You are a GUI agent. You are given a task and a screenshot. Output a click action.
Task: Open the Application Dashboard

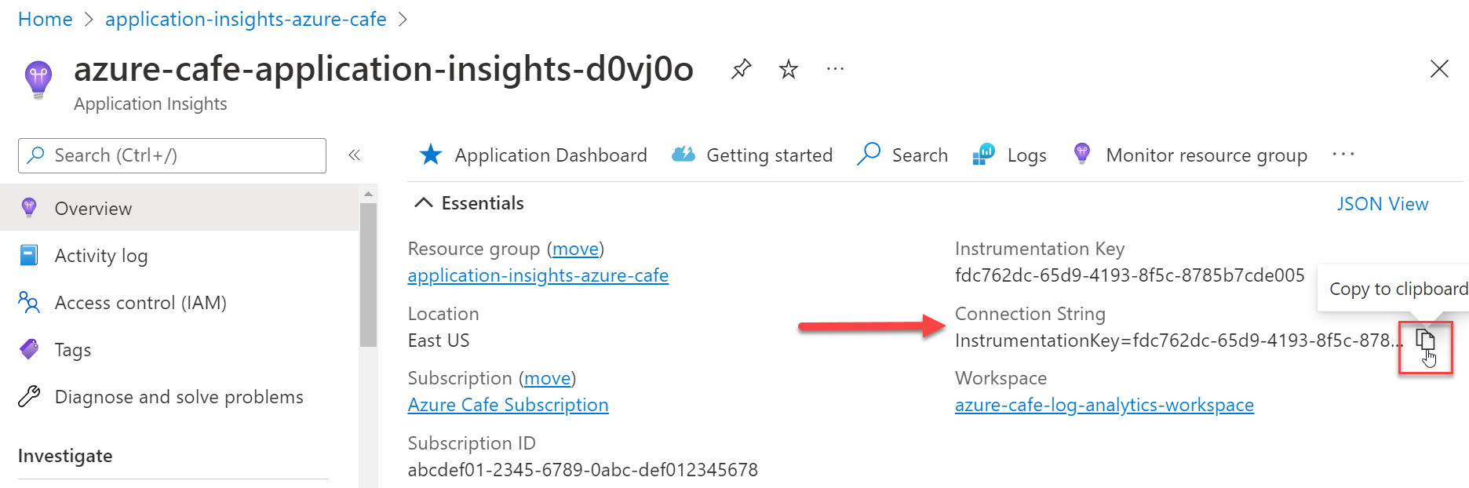pyautogui.click(x=534, y=155)
